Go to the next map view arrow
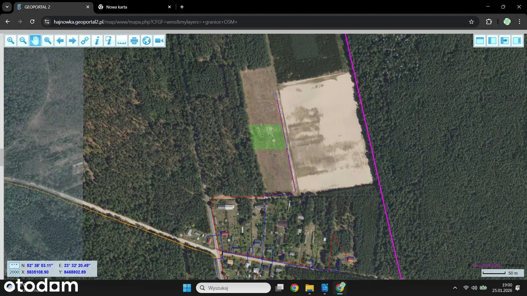Image resolution: width=527 pixels, height=296 pixels. (72, 40)
